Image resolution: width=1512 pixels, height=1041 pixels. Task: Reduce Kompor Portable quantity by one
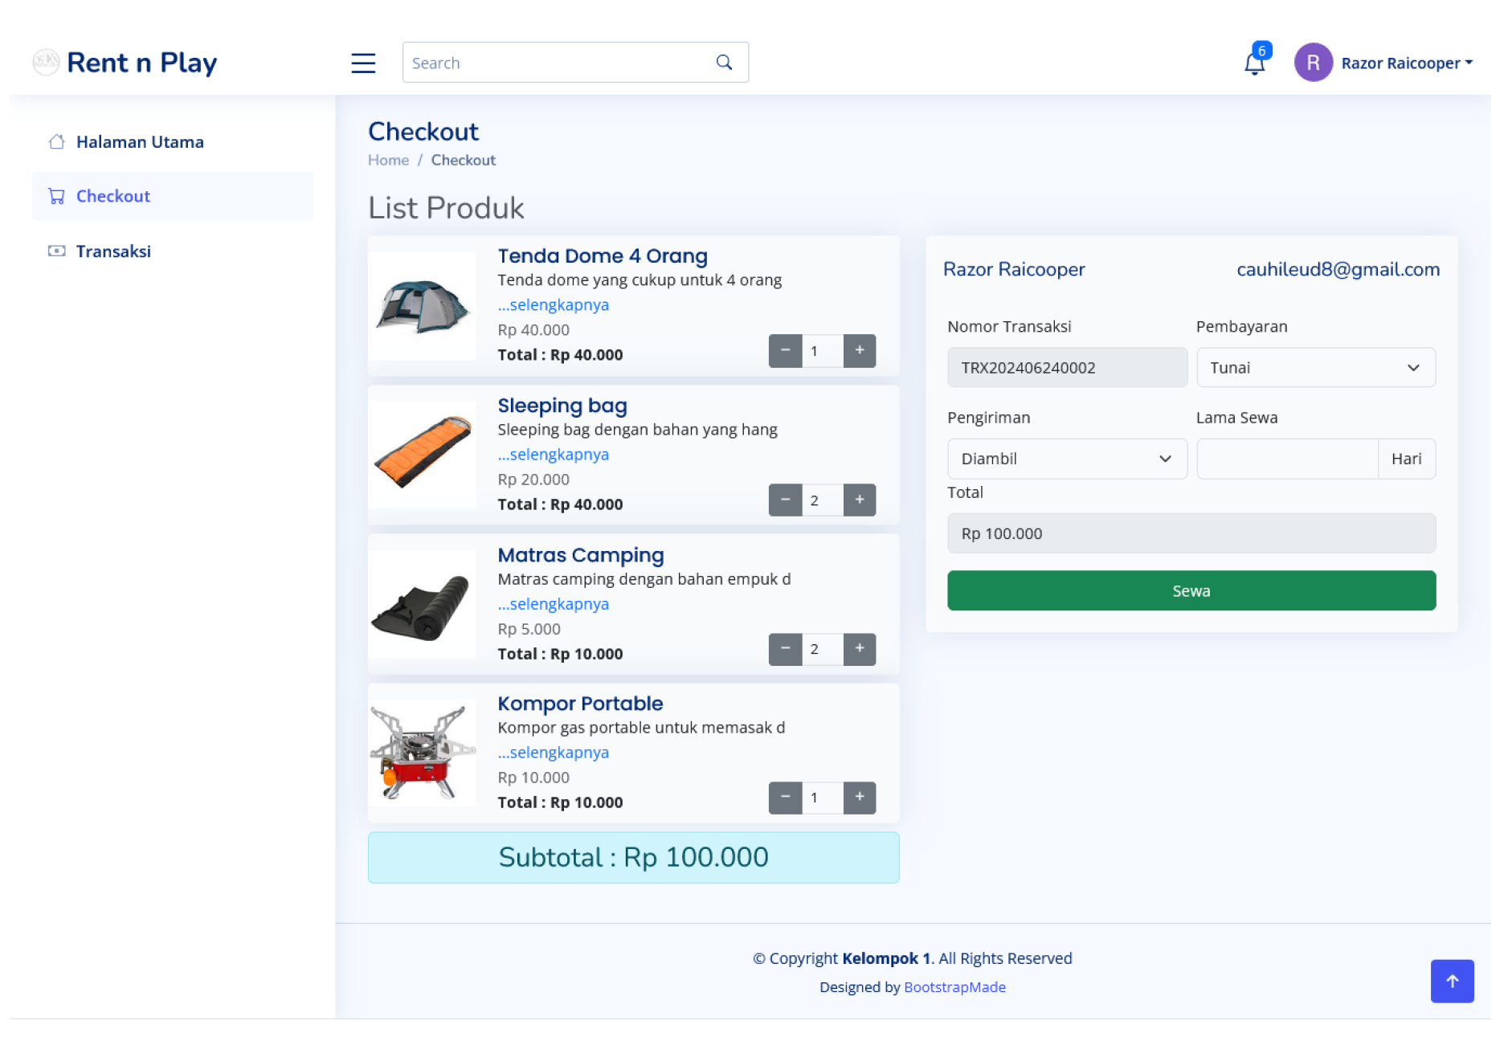tap(785, 797)
